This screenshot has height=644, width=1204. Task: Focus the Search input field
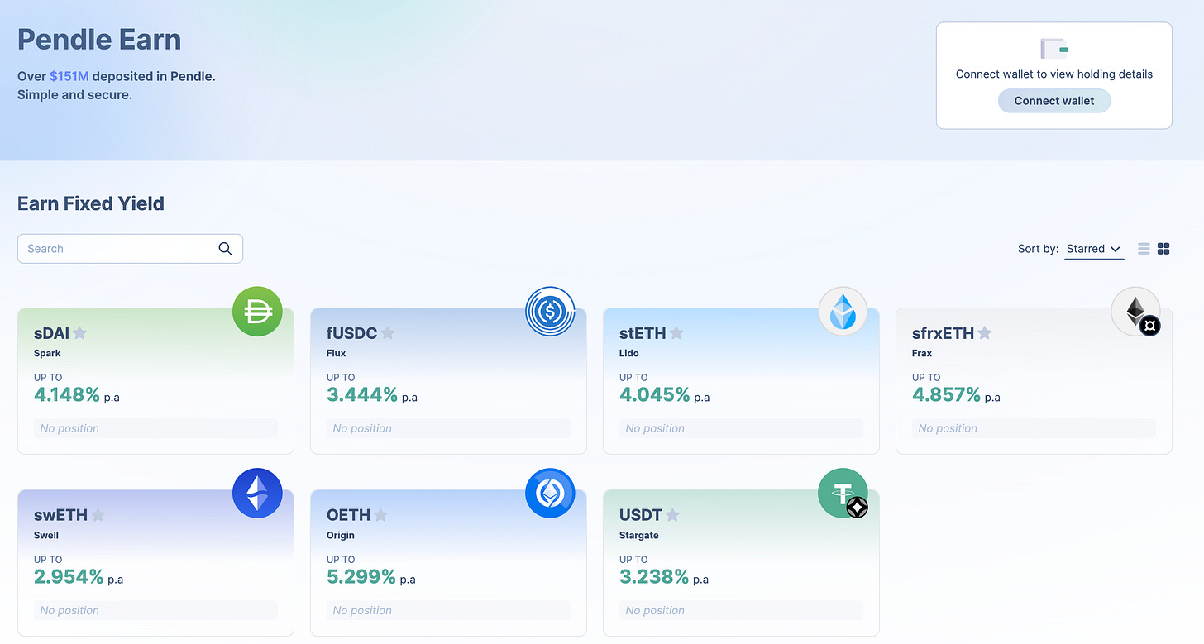(x=130, y=249)
